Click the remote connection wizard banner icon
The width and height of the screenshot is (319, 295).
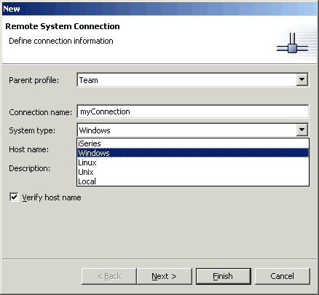(293, 43)
